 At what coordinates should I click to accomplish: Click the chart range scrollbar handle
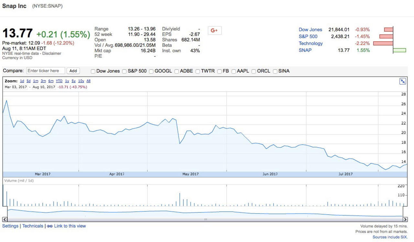pos(205,219)
